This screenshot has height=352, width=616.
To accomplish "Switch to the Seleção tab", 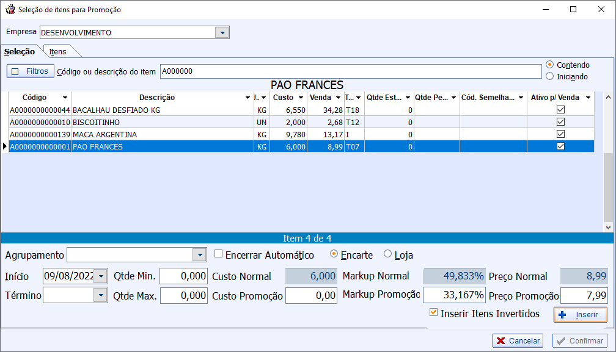I will click(20, 52).
